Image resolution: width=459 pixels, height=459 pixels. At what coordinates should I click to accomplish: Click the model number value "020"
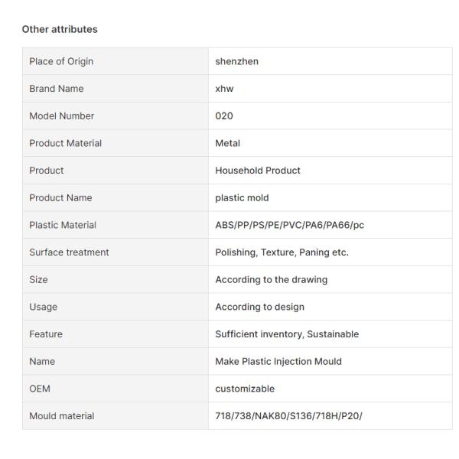coord(224,116)
